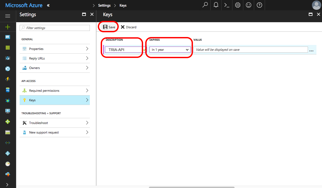The image size is (322, 188).
Task: Open Reply URLs settings item
Action: [x=55, y=58]
